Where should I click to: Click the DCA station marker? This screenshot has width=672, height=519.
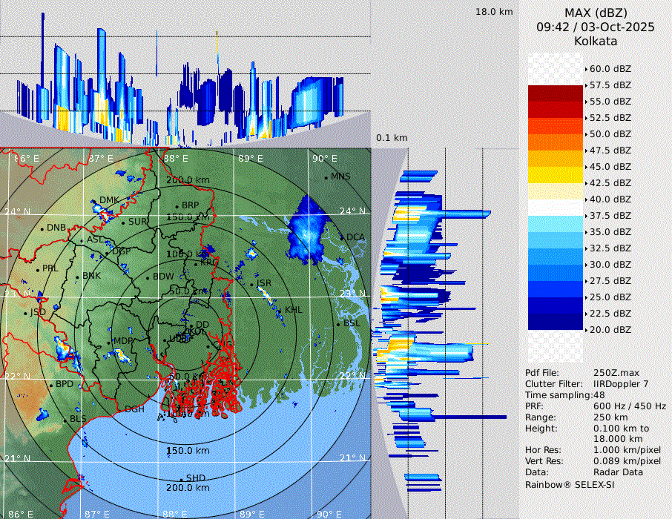342,238
